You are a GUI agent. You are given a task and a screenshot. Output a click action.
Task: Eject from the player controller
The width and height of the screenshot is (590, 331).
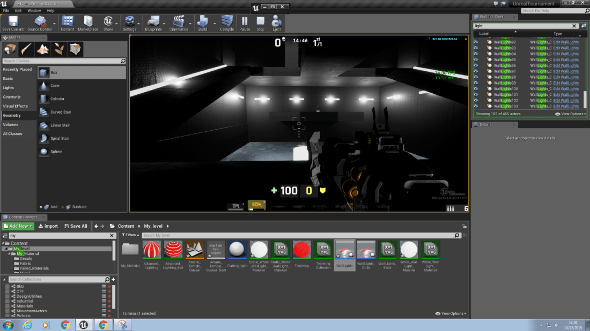click(x=277, y=22)
